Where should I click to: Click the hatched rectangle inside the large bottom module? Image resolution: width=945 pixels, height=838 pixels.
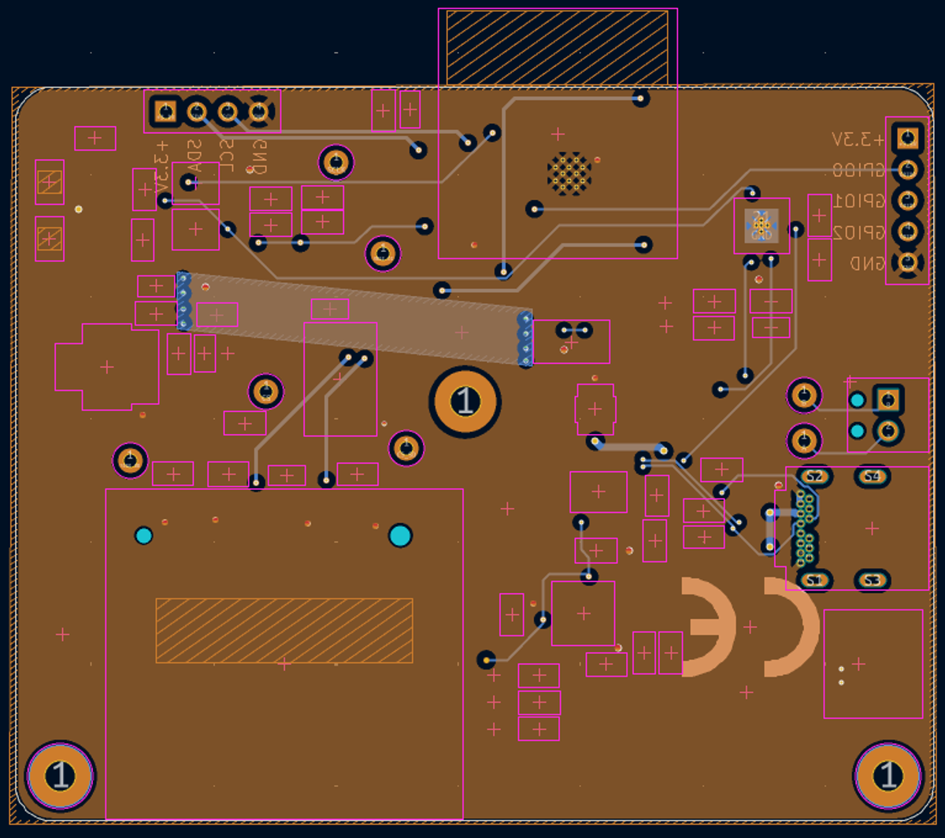[283, 632]
